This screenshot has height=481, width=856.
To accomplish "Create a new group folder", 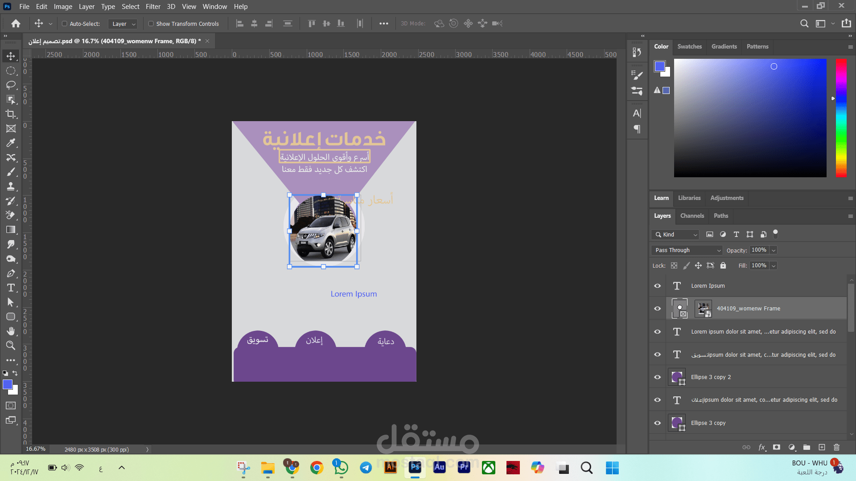I will 807,447.
